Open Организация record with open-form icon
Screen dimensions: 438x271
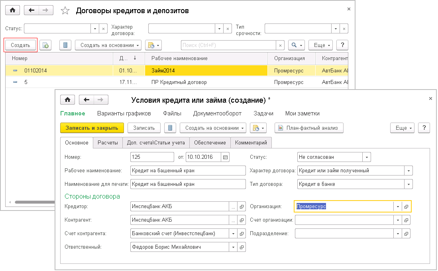pyautogui.click(x=406, y=207)
